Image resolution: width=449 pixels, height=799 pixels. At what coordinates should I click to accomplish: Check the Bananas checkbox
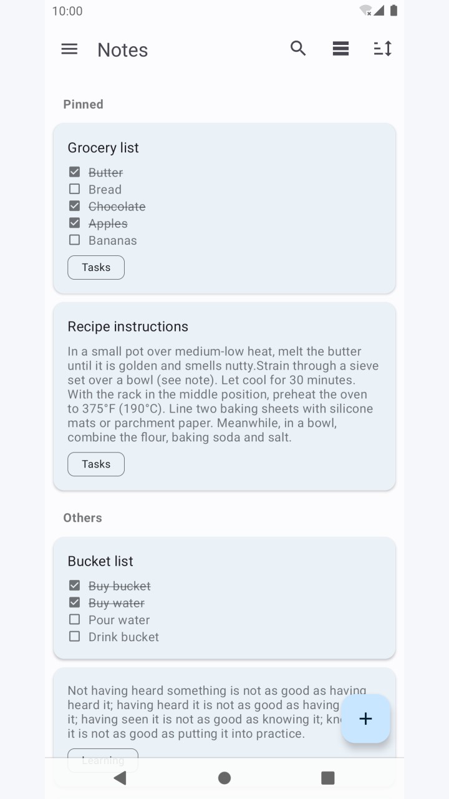point(75,240)
